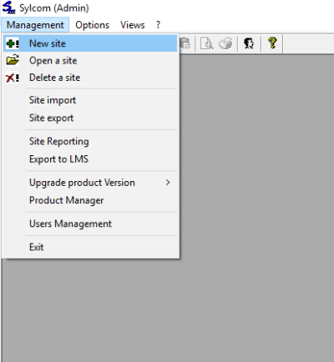
Task: Click the print preview toolbar icon
Action: (x=206, y=43)
